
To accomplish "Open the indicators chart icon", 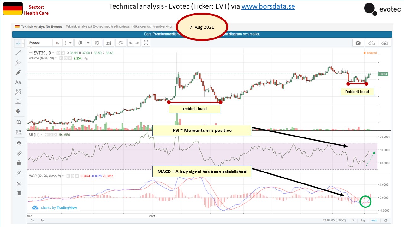I will point(109,43).
